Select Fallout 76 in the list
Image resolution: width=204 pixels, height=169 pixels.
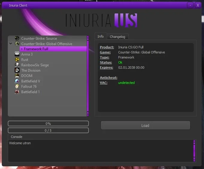29,87
